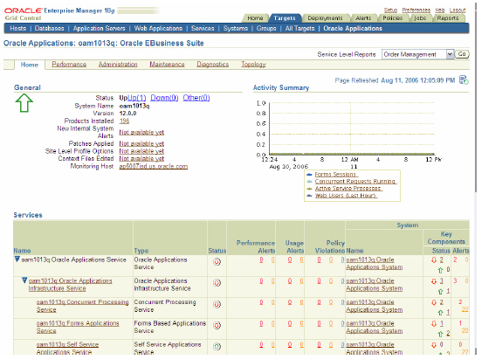Open the Help link
The width and height of the screenshot is (482, 360).
pos(439,10)
